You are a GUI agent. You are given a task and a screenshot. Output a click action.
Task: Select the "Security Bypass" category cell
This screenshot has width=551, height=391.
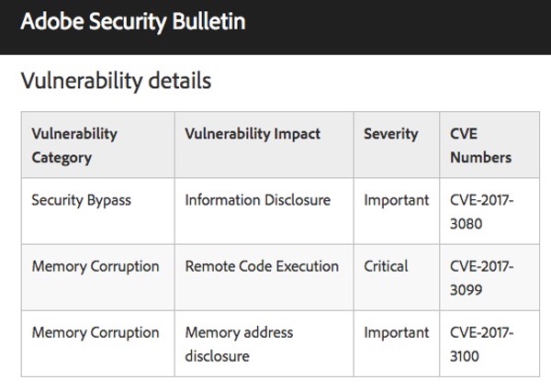[x=81, y=200]
